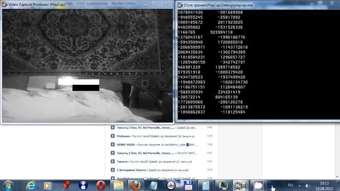Play Тимати – Ты кто такой track (V. Ustinova)
Image resolution: width=340 pixels, height=191 pixels.
tap(113, 161)
